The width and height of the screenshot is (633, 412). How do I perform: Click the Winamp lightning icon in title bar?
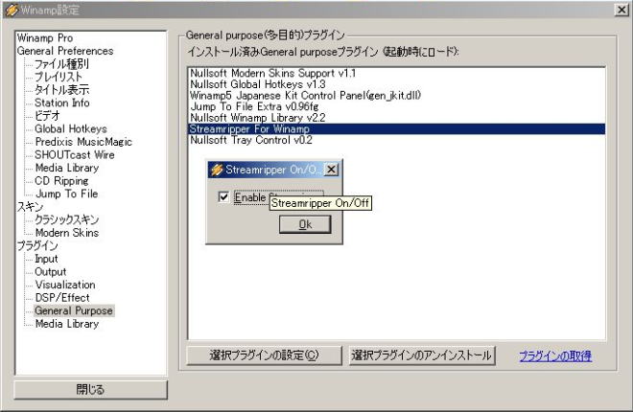[x=12, y=10]
